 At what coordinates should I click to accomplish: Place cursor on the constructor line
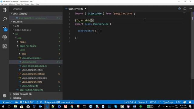coord(90,31)
